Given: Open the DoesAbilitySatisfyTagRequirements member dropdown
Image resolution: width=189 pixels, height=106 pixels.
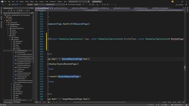Looking at the screenshot, I should tap(159, 10).
